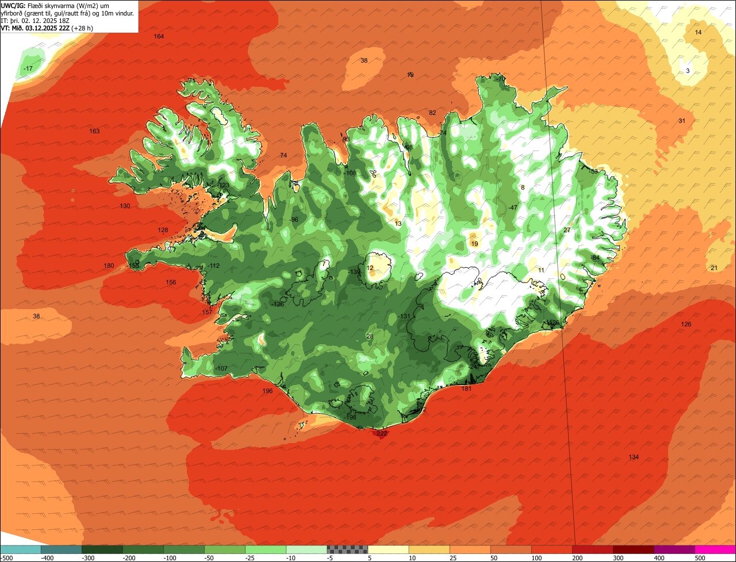Click the map value '28' in south Iceland
Screen dimensions: 736x562
click(370, 337)
